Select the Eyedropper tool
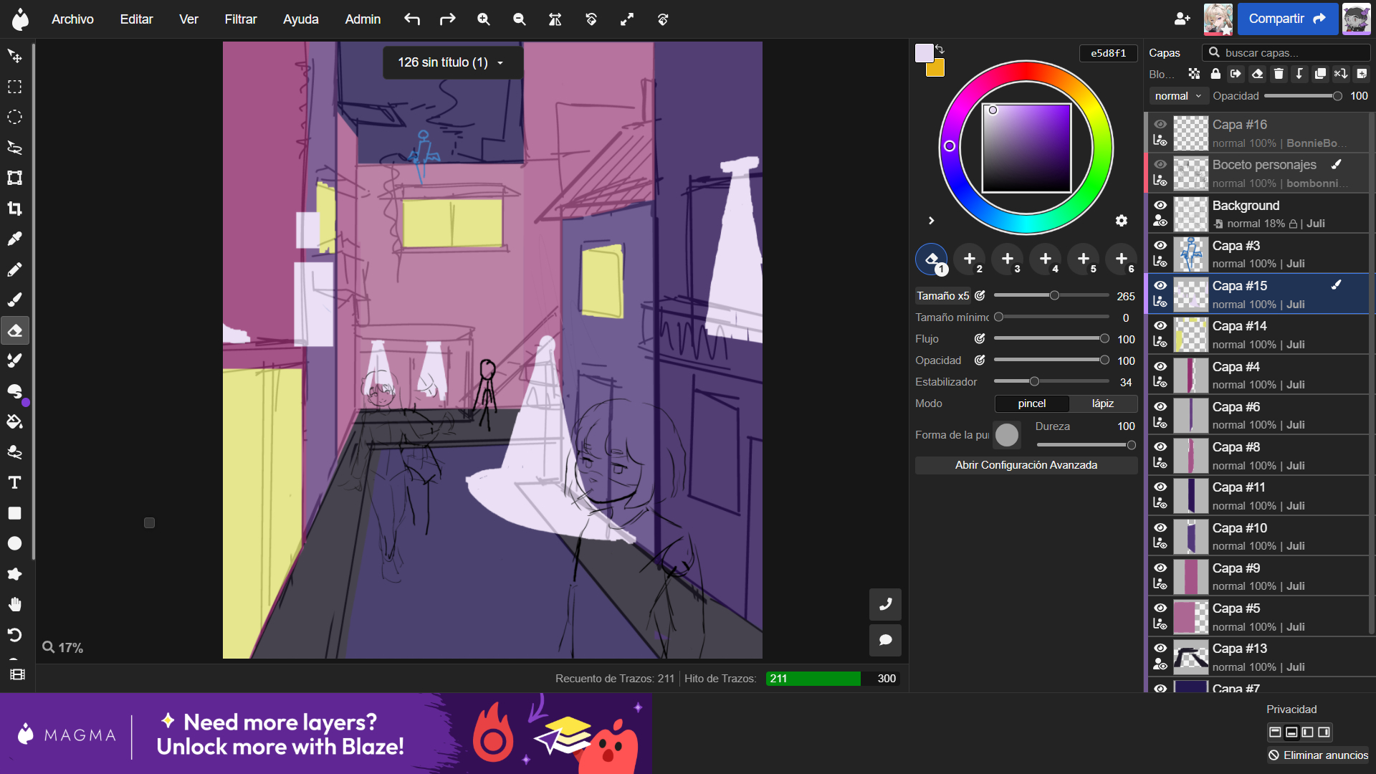This screenshot has height=774, width=1376. pyautogui.click(x=14, y=239)
